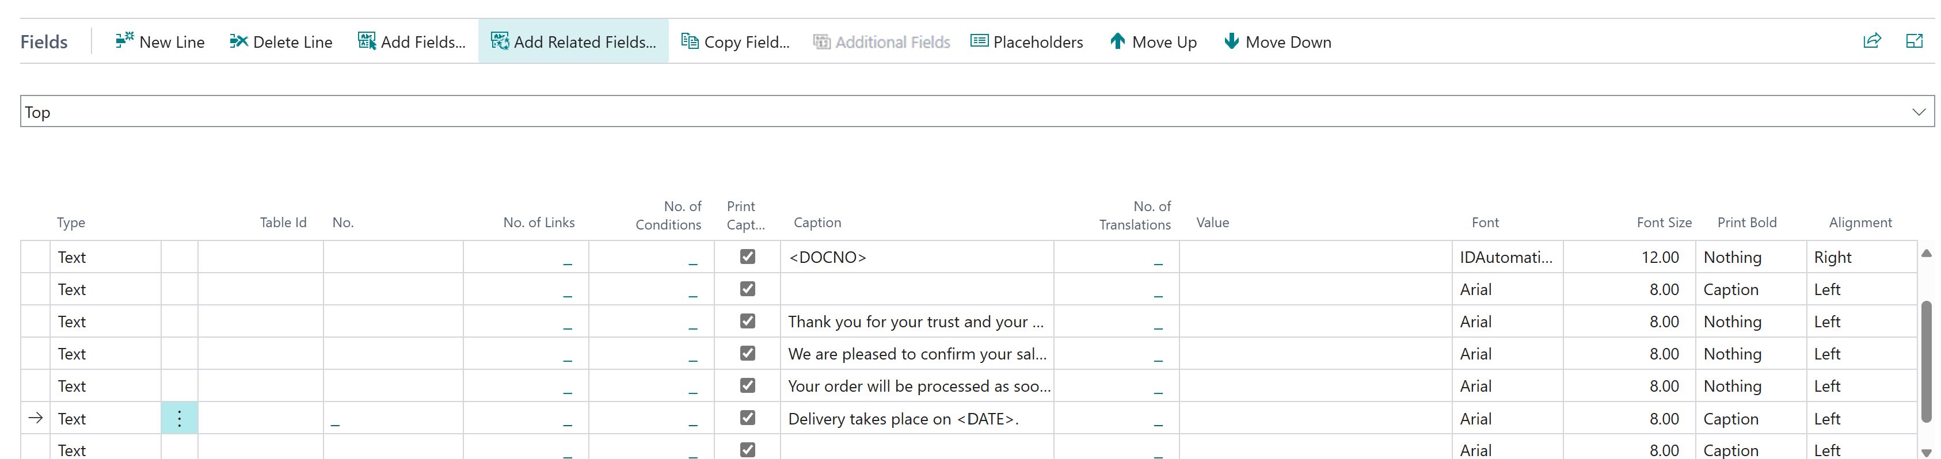Open the Top section dropdown
The image size is (1941, 459).
pyautogui.click(x=1917, y=112)
